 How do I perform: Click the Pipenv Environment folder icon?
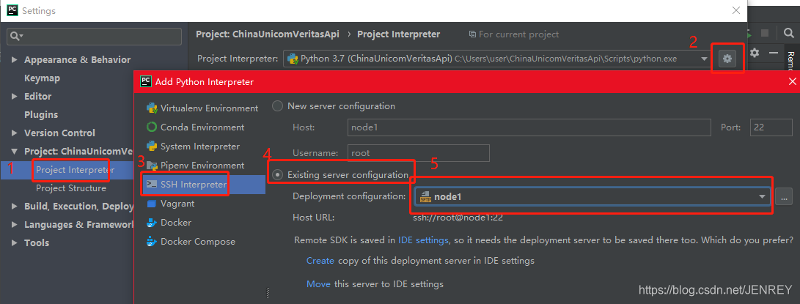click(152, 166)
